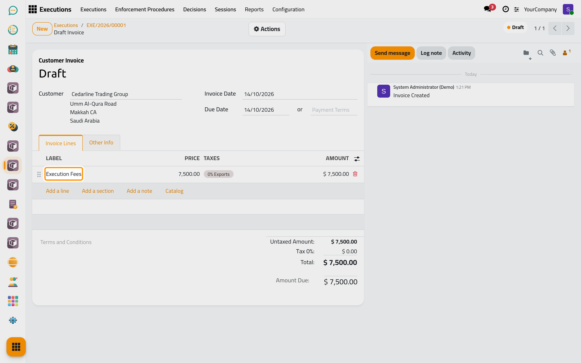
Task: Open the Configuration menu
Action: [x=288, y=9]
